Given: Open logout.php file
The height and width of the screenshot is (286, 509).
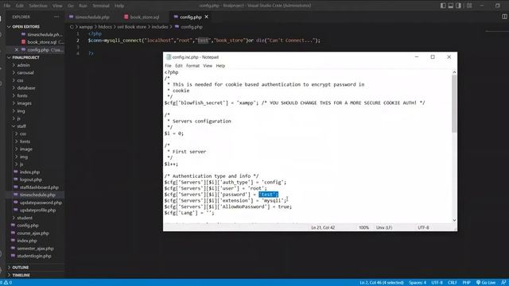Looking at the screenshot, I should (31, 180).
